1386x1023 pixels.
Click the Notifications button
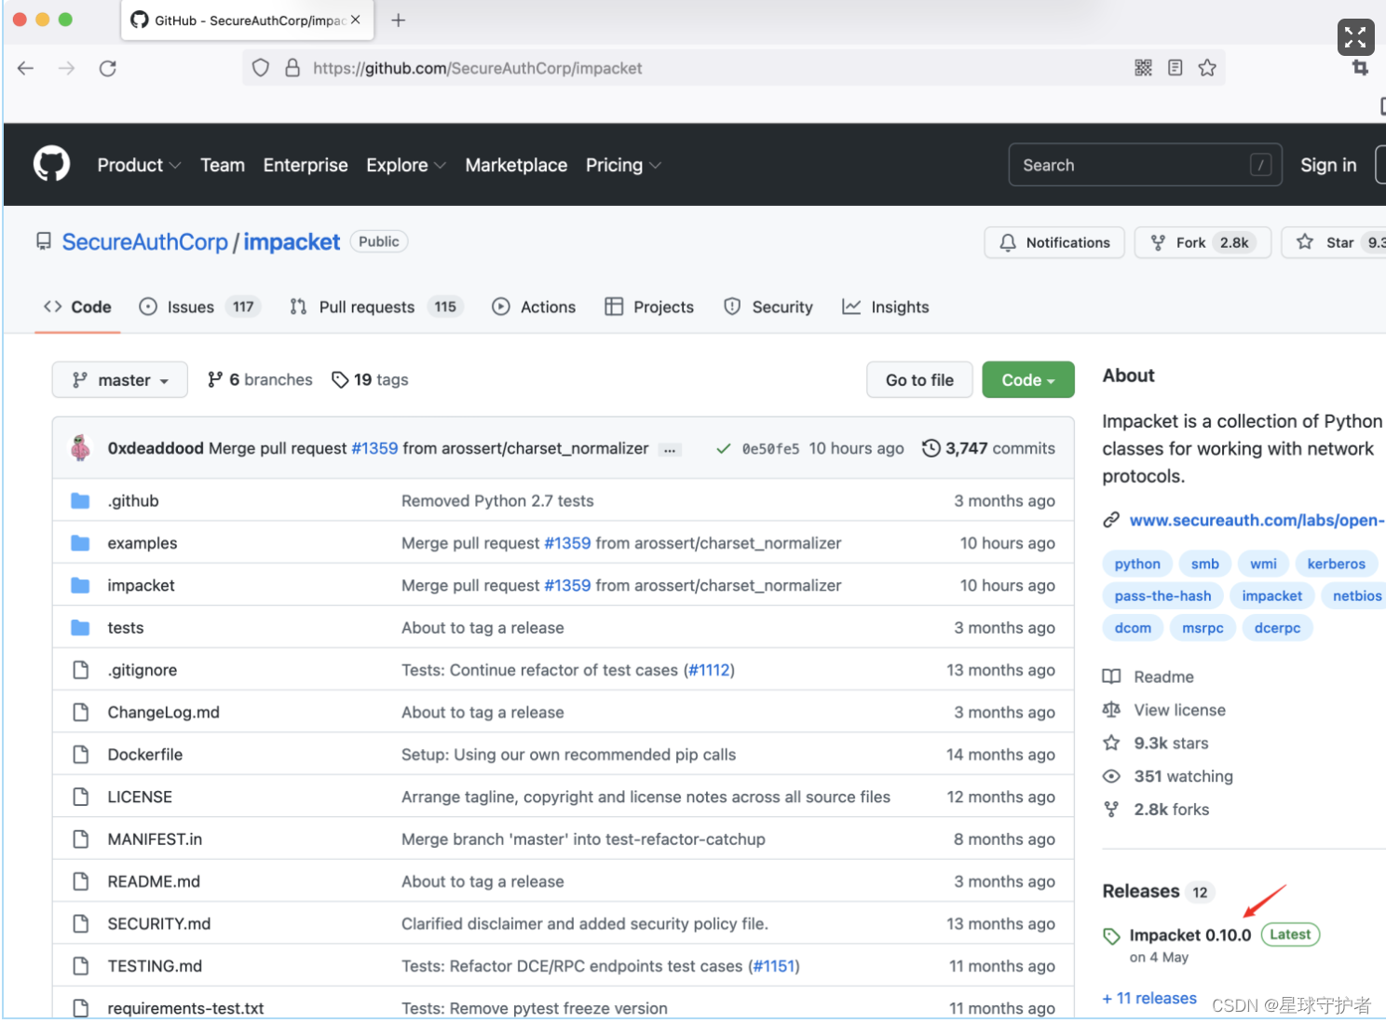[1054, 242]
